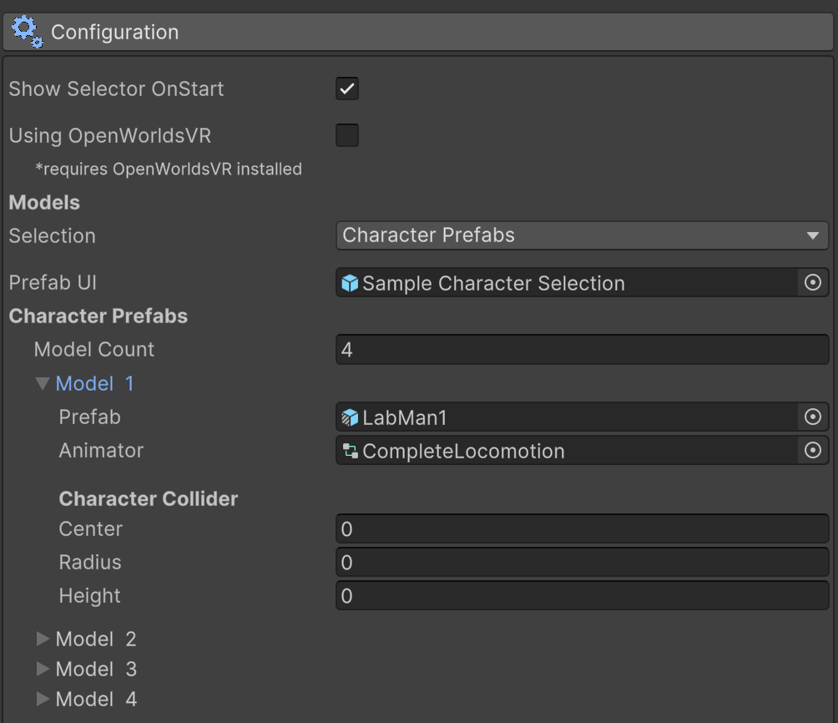Select the Sample Character Selection object field
838x723 pixels.
click(568, 283)
